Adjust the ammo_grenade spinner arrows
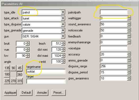Screen dimensions: 139x100 (129, 60)
